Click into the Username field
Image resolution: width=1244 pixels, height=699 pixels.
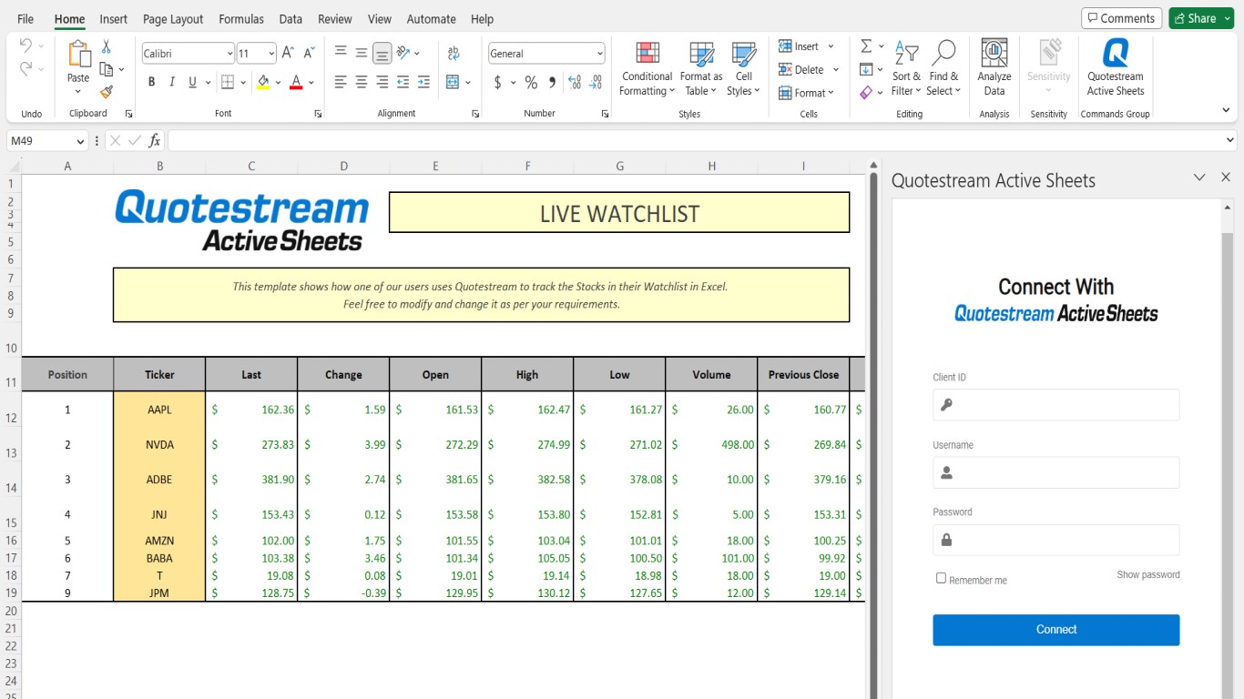click(1056, 472)
